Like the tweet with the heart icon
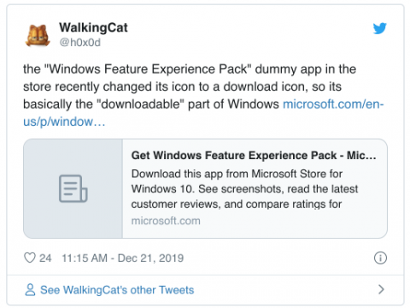 coord(30,258)
